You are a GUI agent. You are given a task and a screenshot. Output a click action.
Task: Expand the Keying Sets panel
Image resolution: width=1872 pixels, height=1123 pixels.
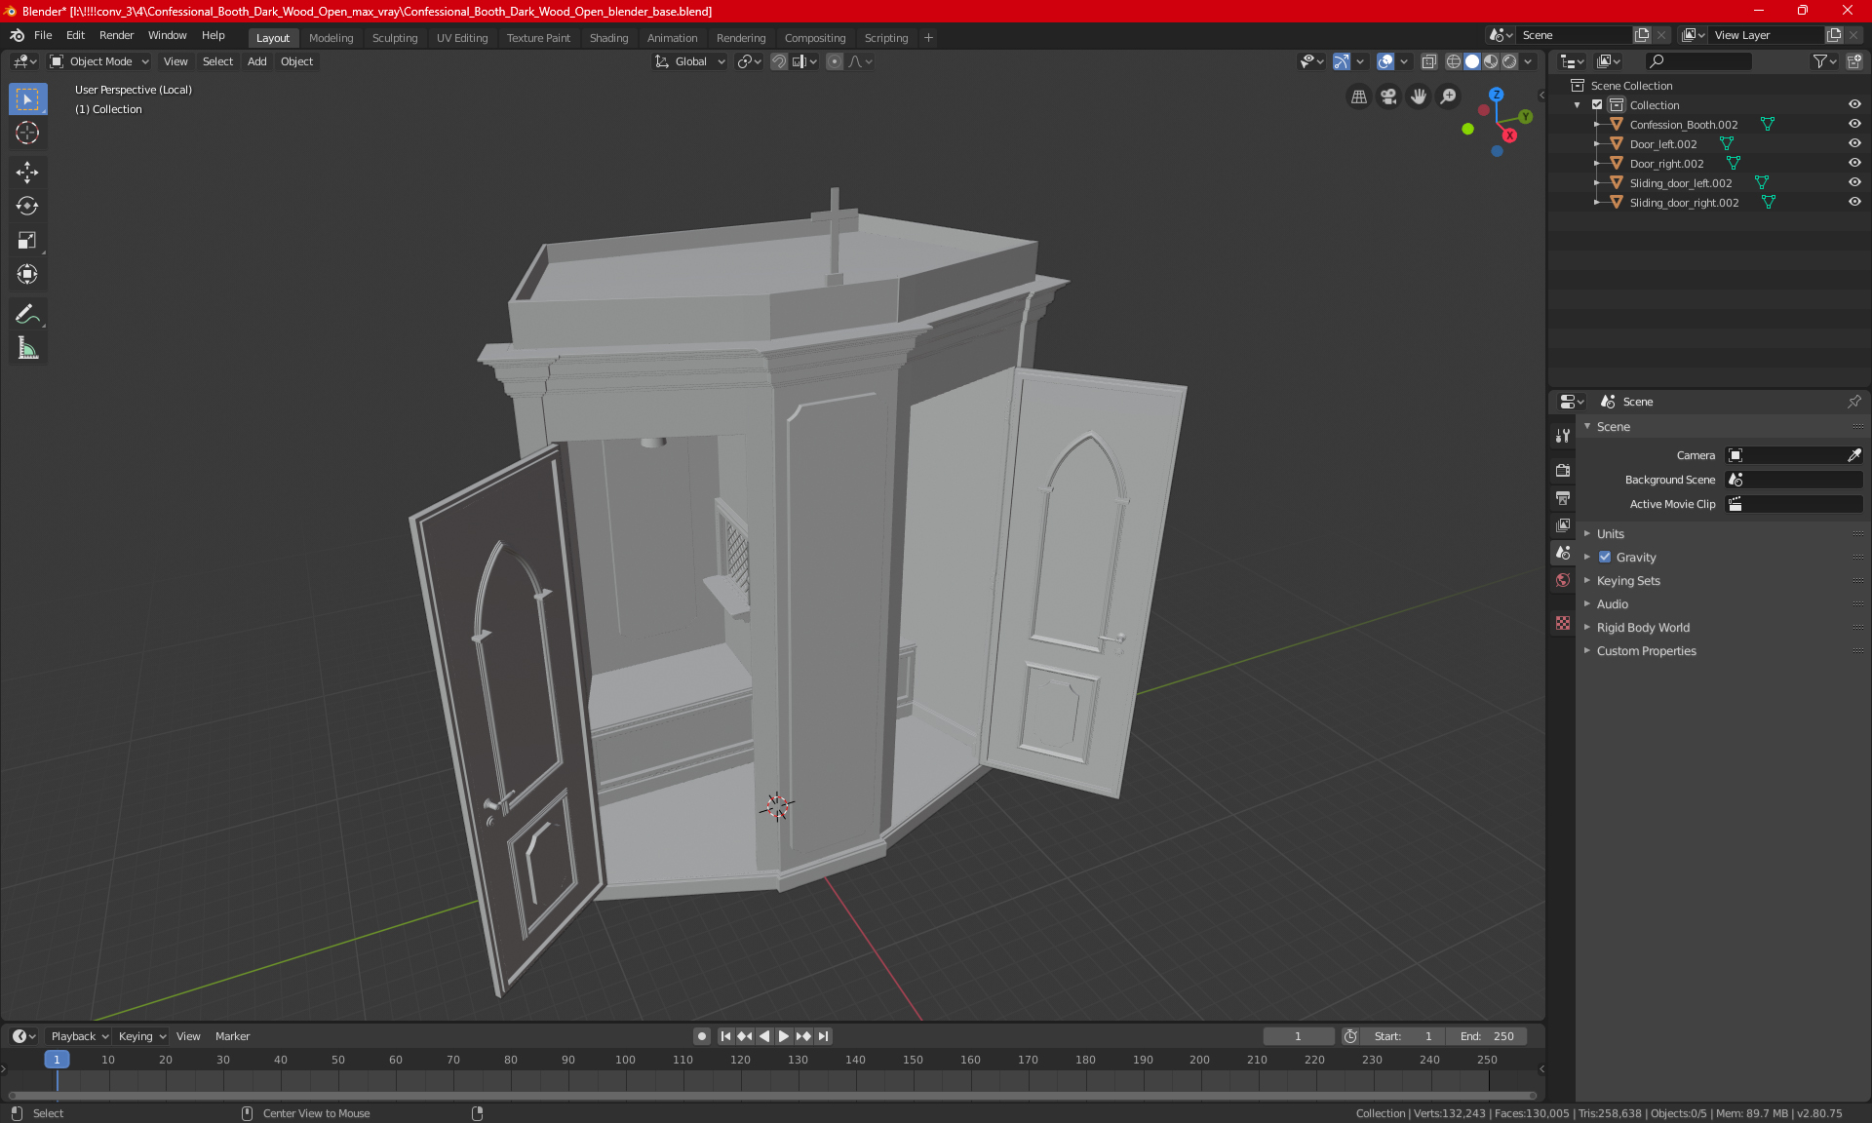(1627, 581)
